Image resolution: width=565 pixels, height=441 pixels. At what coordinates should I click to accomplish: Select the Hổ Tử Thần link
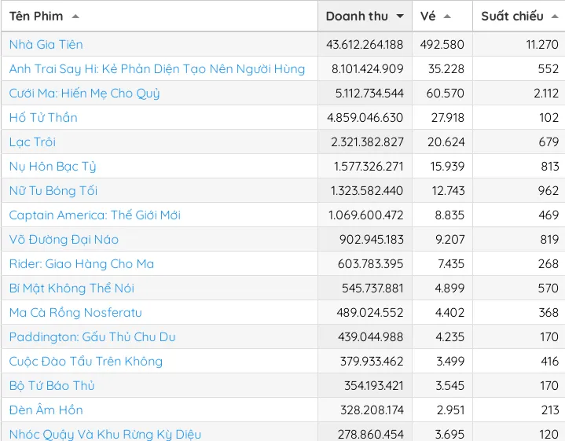(x=43, y=118)
